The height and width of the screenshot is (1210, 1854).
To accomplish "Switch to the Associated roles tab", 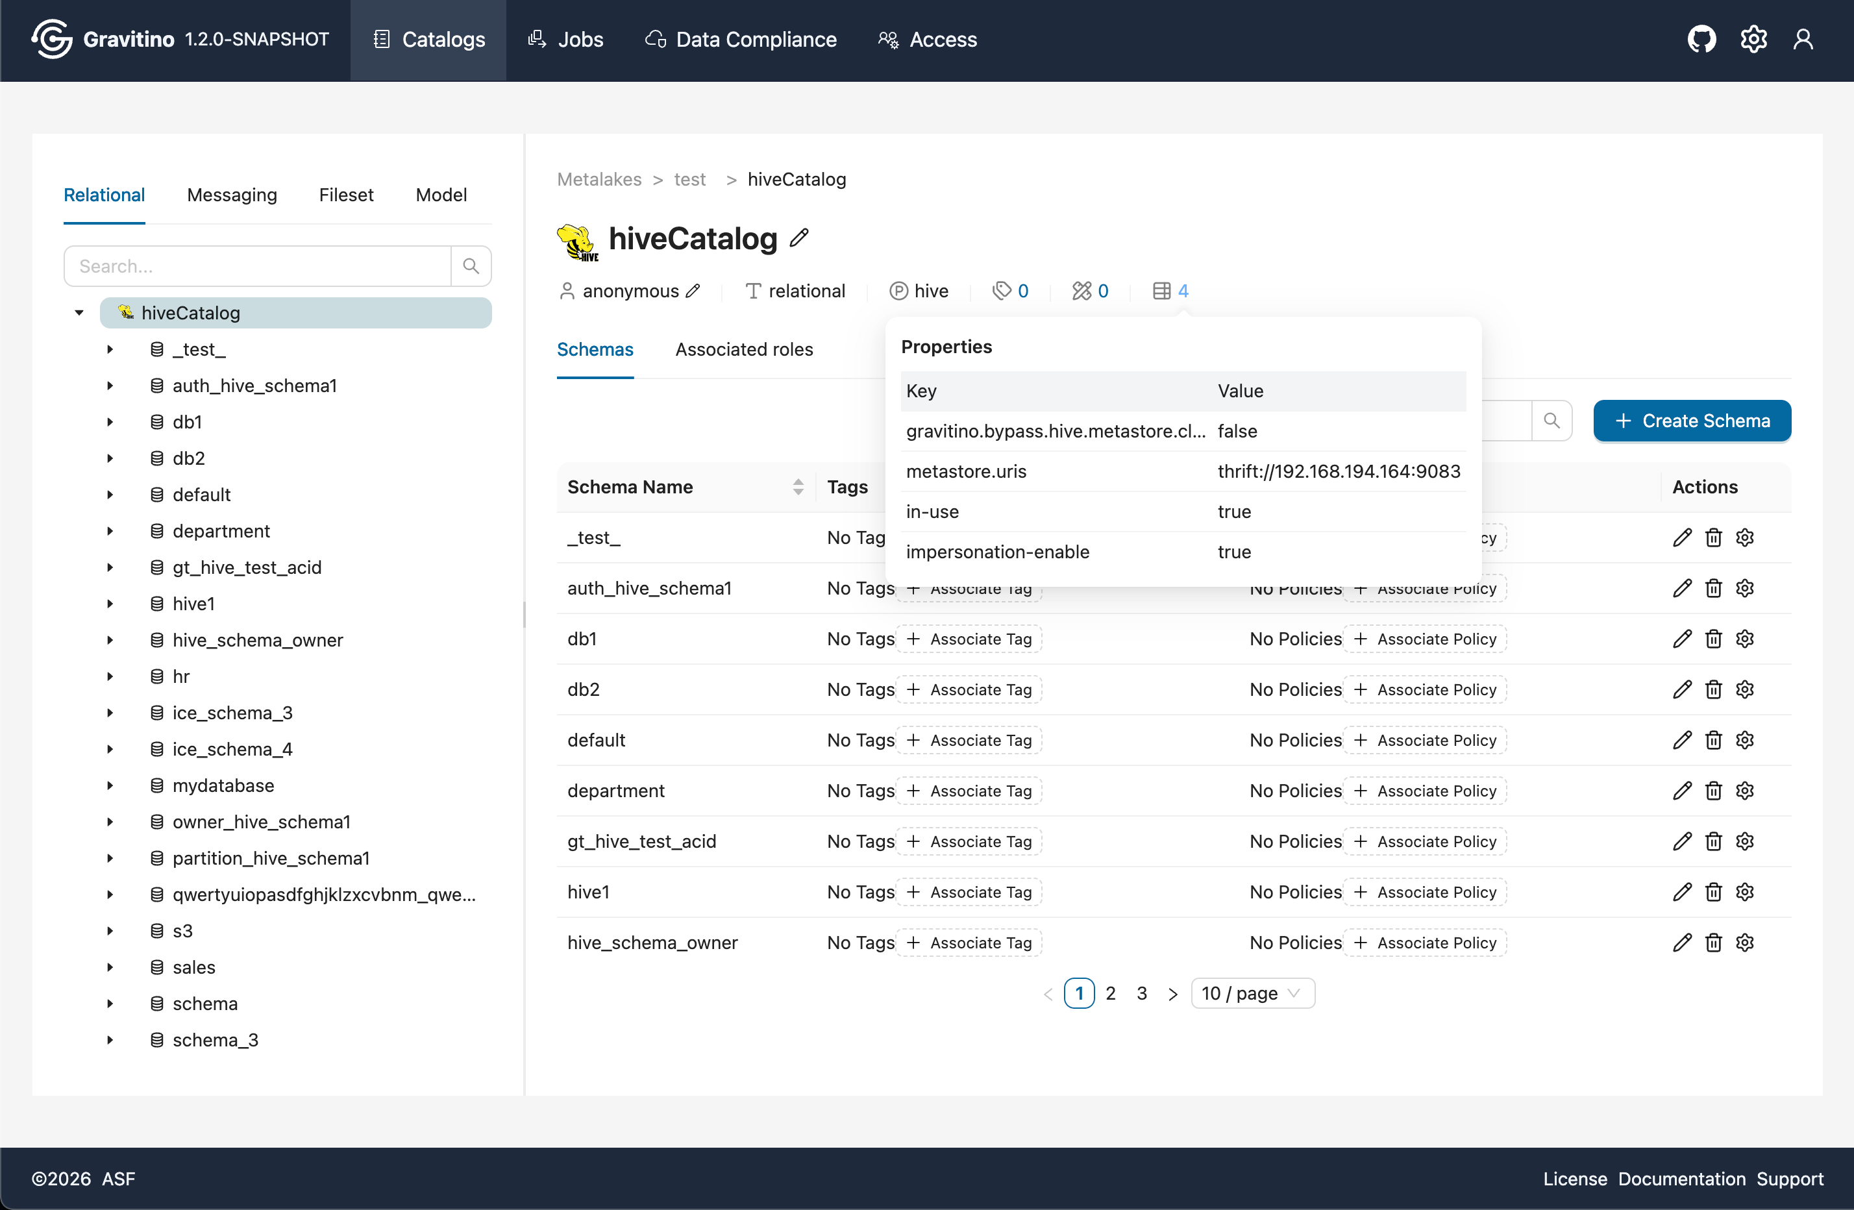I will (x=743, y=349).
